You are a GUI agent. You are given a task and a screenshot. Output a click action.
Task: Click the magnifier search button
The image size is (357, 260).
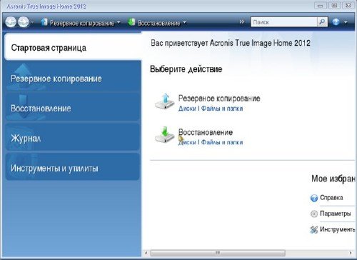point(322,22)
